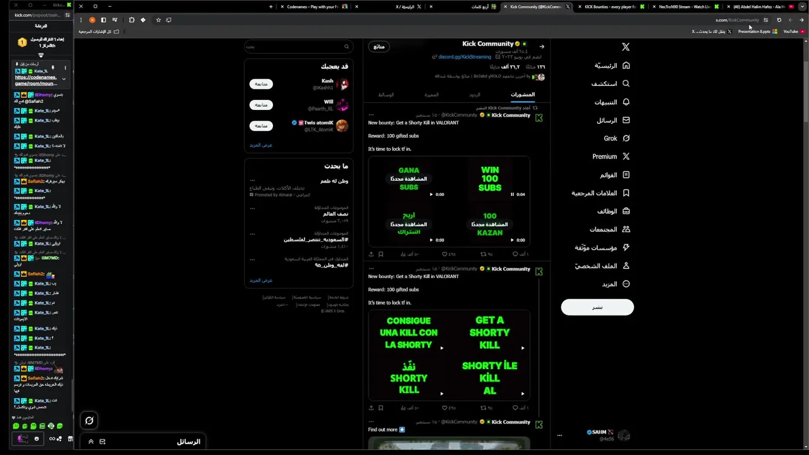The width and height of the screenshot is (809, 455).
Task: Open options for وطن له طعم trend
Action: 252,181
